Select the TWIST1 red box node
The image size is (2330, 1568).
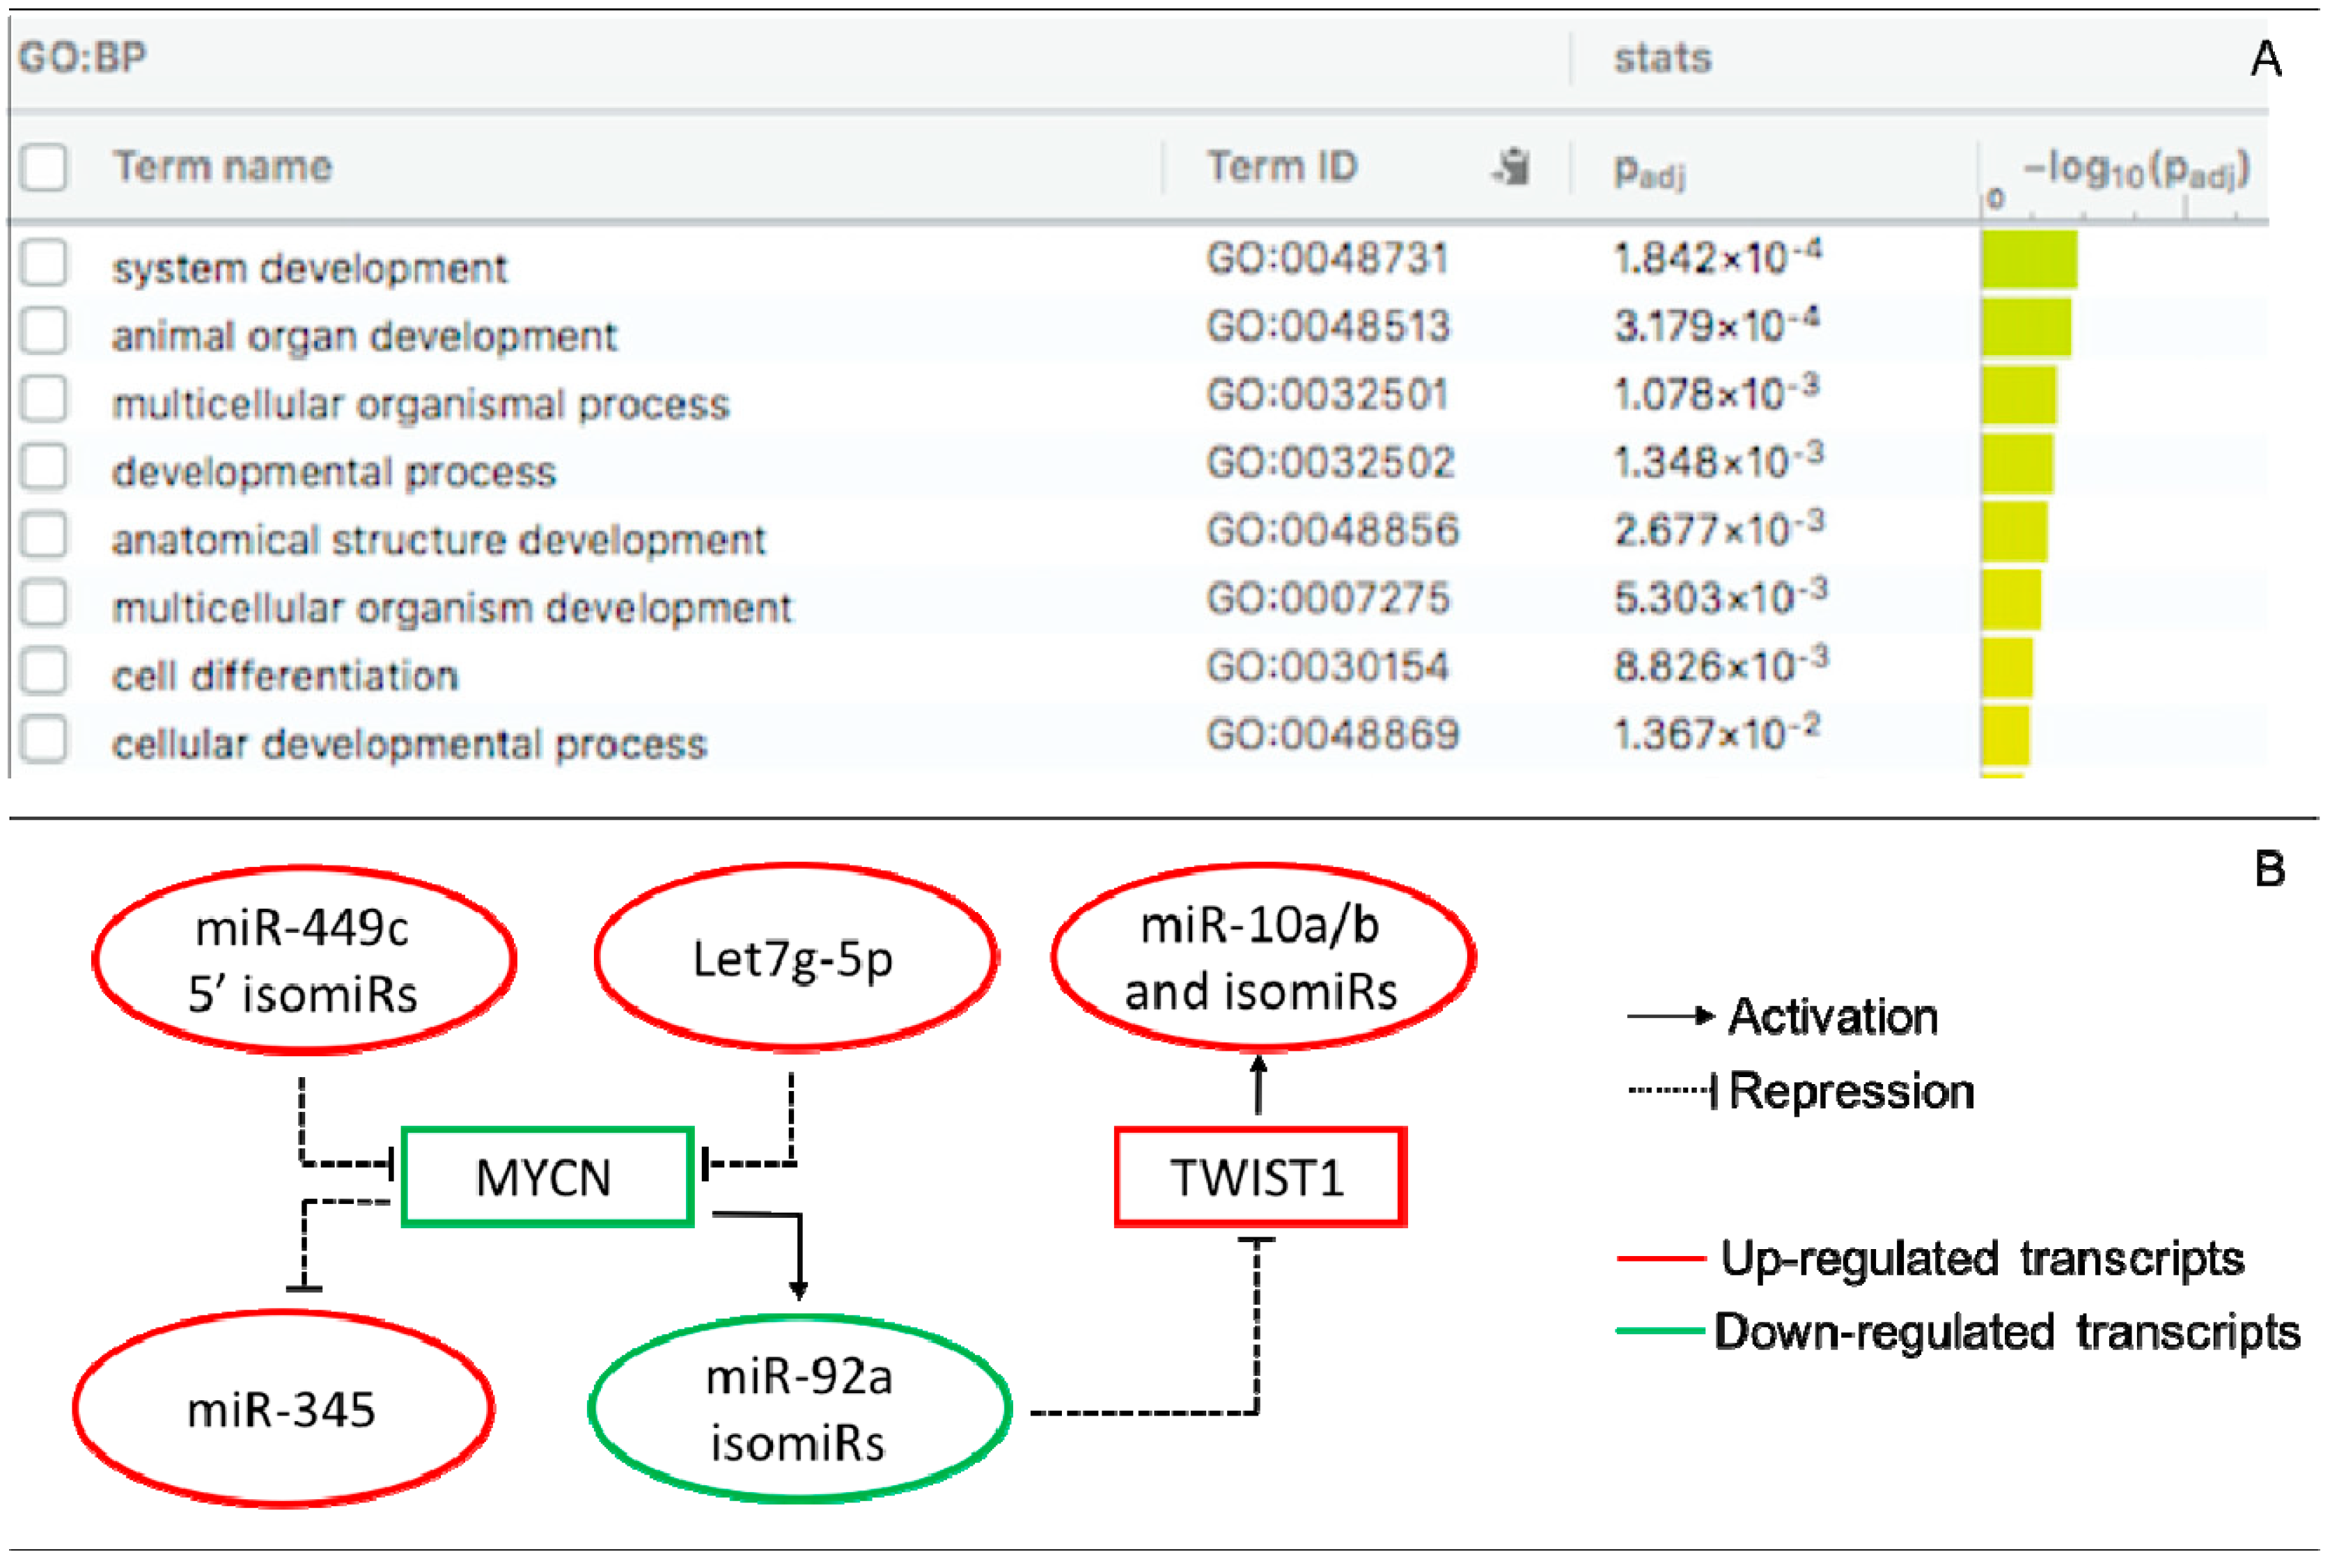point(1260,1177)
